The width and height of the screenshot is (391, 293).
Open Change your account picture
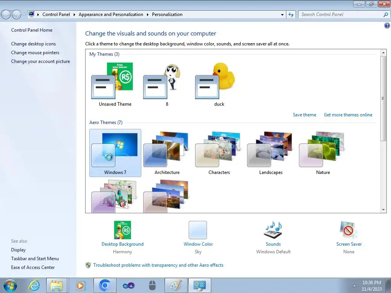(40, 61)
